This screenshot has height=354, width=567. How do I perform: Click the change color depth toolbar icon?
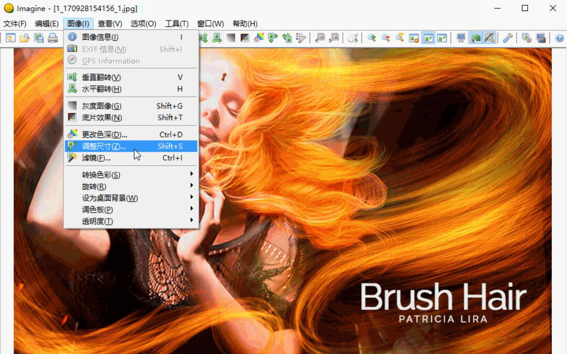point(259,38)
